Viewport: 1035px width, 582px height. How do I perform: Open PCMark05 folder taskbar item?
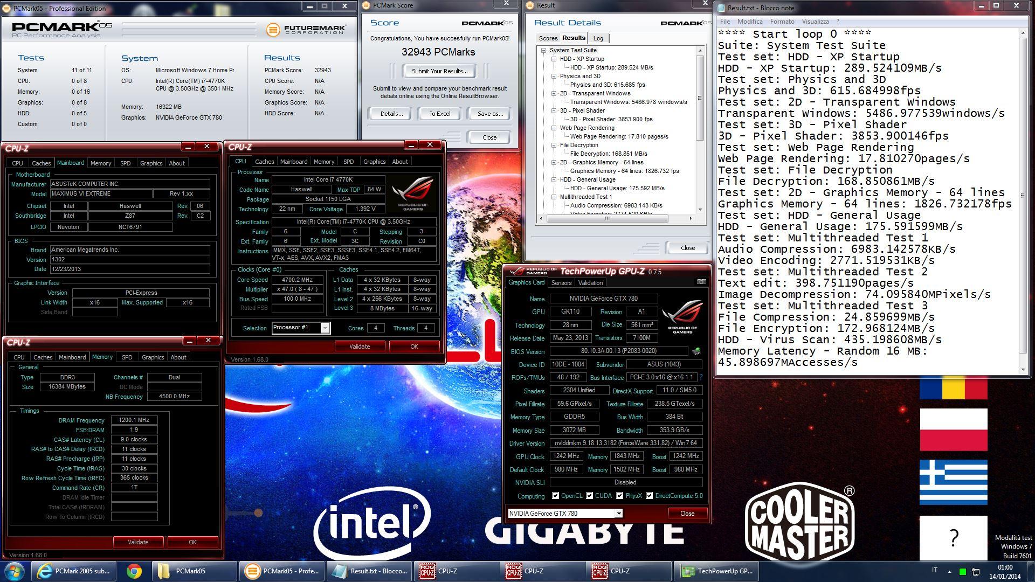[x=194, y=571]
